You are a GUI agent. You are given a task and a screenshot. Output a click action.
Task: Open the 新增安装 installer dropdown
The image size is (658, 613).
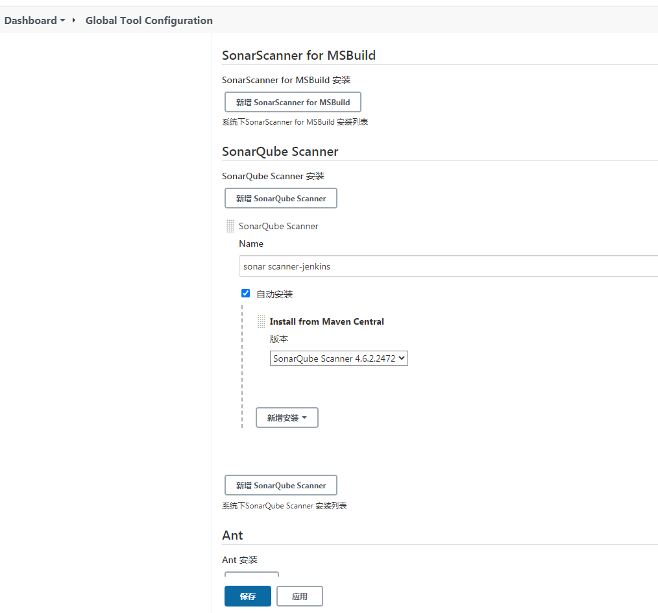point(287,418)
